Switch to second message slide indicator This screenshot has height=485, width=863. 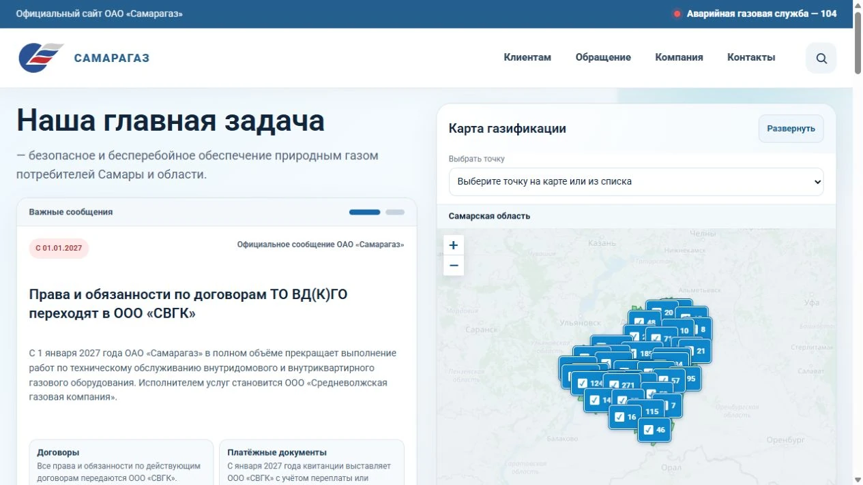click(395, 212)
